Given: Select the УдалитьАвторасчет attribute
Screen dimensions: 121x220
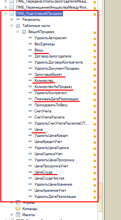Looking at the screenshot, I should click(x=51, y=38).
